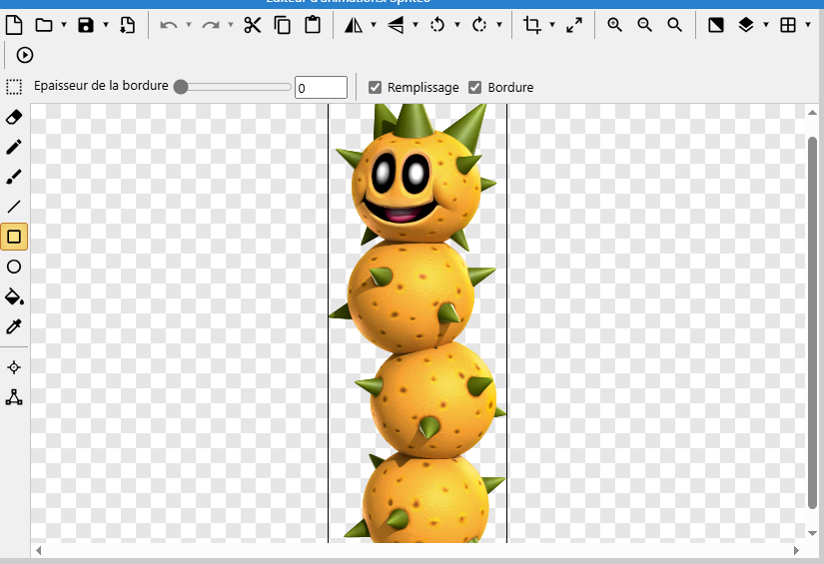Click the grid display icon
Viewport: 824px width, 564px height.
coord(788,25)
